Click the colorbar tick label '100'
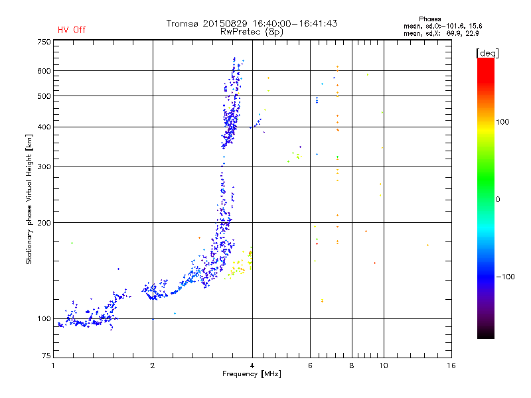531x398 pixels. (x=502, y=122)
